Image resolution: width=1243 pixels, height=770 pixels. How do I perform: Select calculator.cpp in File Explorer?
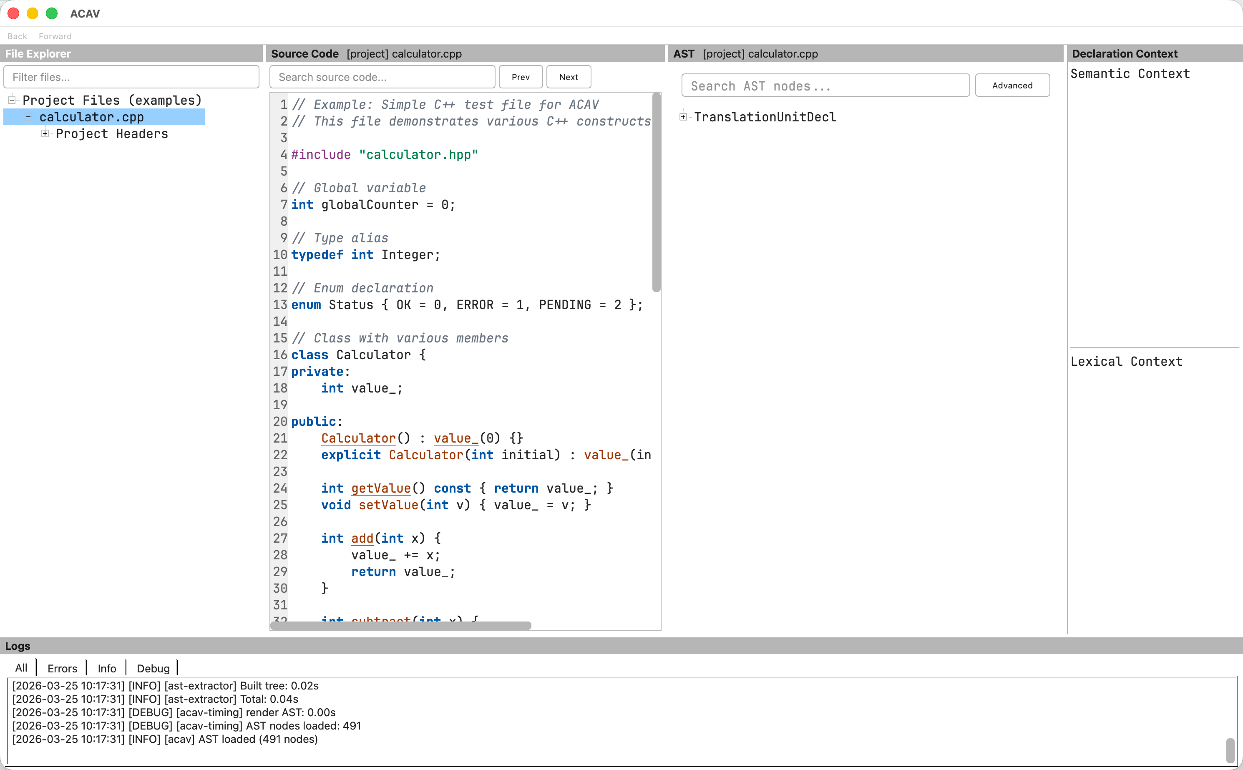pyautogui.click(x=92, y=117)
